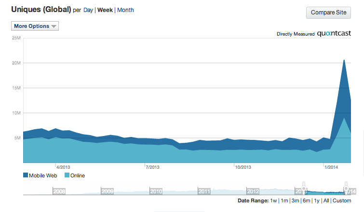Toggle the Mobile Web legend swatch
Screen dimensions: 364x212
coord(26,175)
